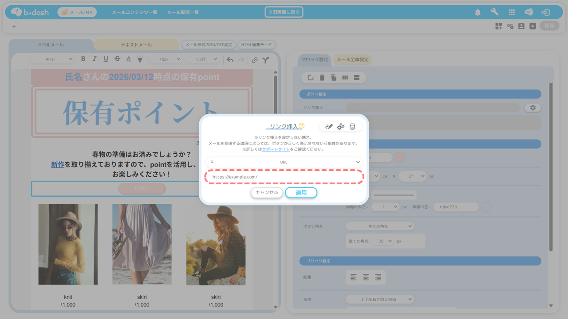Click the https://example.com/ URL input field
568x319 pixels.
284,177
